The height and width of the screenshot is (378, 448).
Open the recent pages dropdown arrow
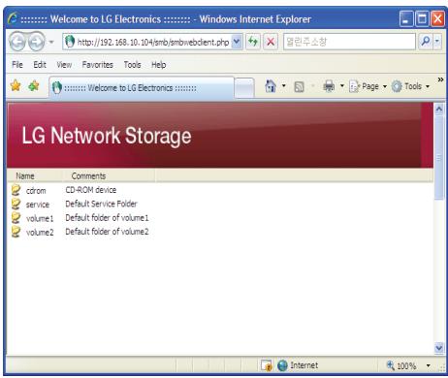click(51, 42)
